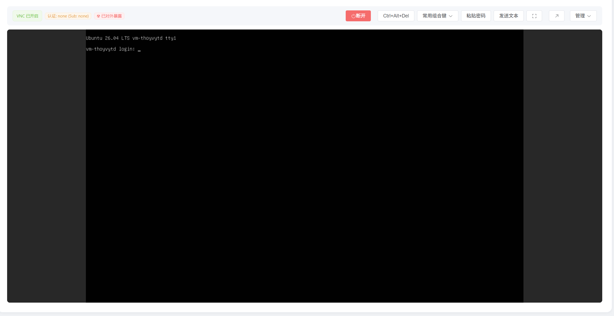Click the 发送文本 button
Screen dimensions: 614x316
[x=508, y=16]
